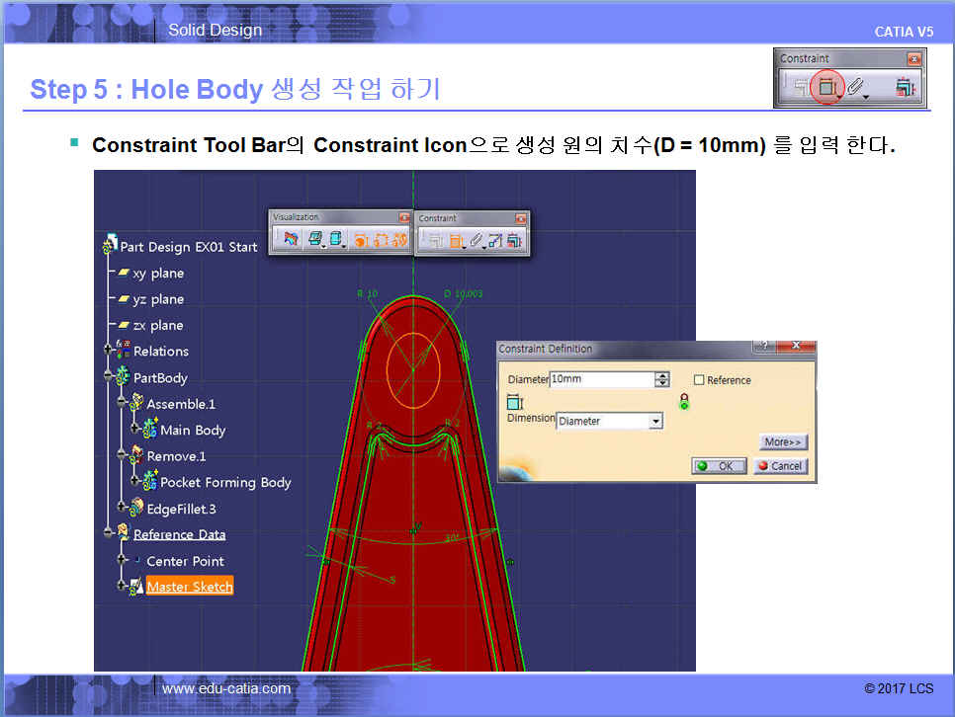The height and width of the screenshot is (717, 955).
Task: Open the Dimension type dropdown
Action: tap(655, 422)
